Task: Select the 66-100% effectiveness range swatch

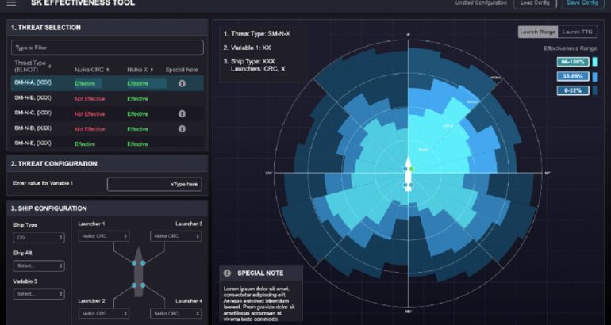Action: pyautogui.click(x=572, y=61)
